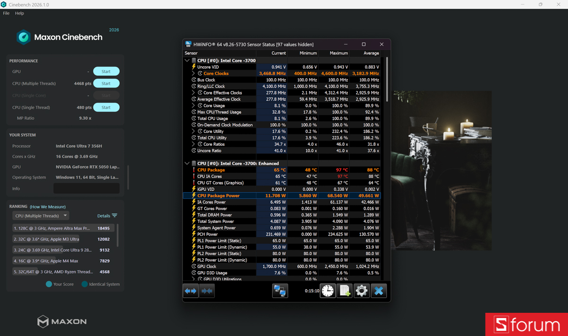Open the CPU (Multiple Threads) ranking dropdown
The width and height of the screenshot is (568, 336).
coord(41,216)
